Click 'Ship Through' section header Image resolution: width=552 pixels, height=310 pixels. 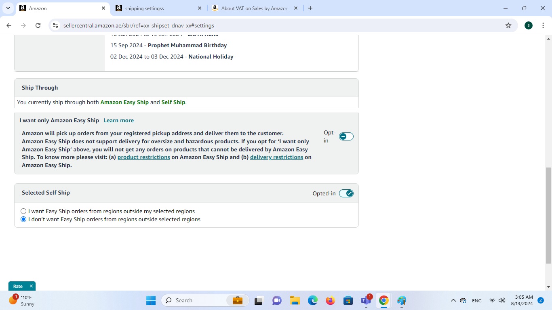tap(40, 88)
